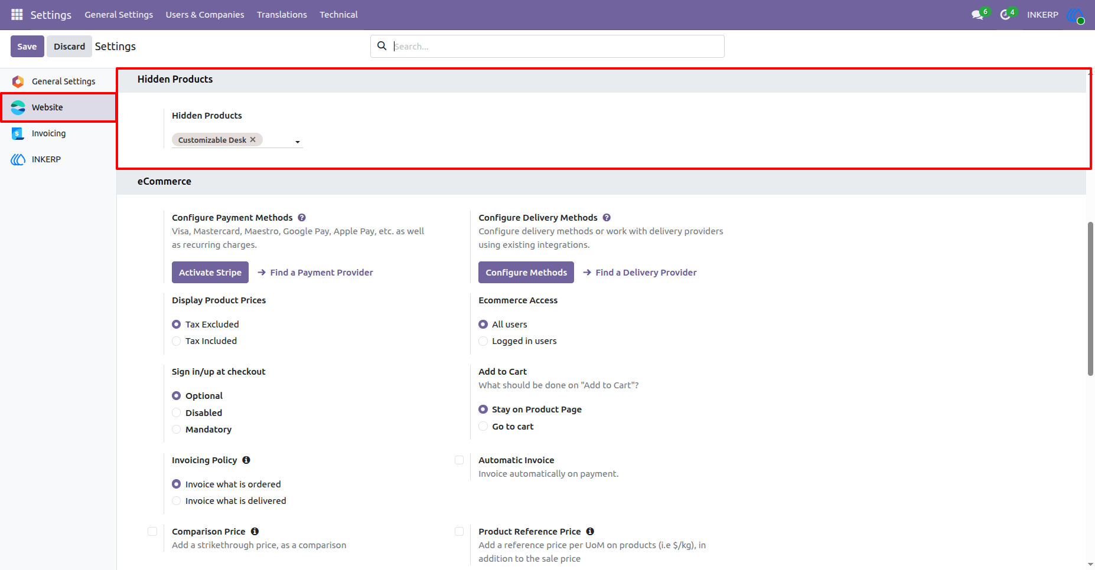Viewport: 1095px width, 570px height.
Task: Focus the settings search field
Action: click(x=547, y=47)
